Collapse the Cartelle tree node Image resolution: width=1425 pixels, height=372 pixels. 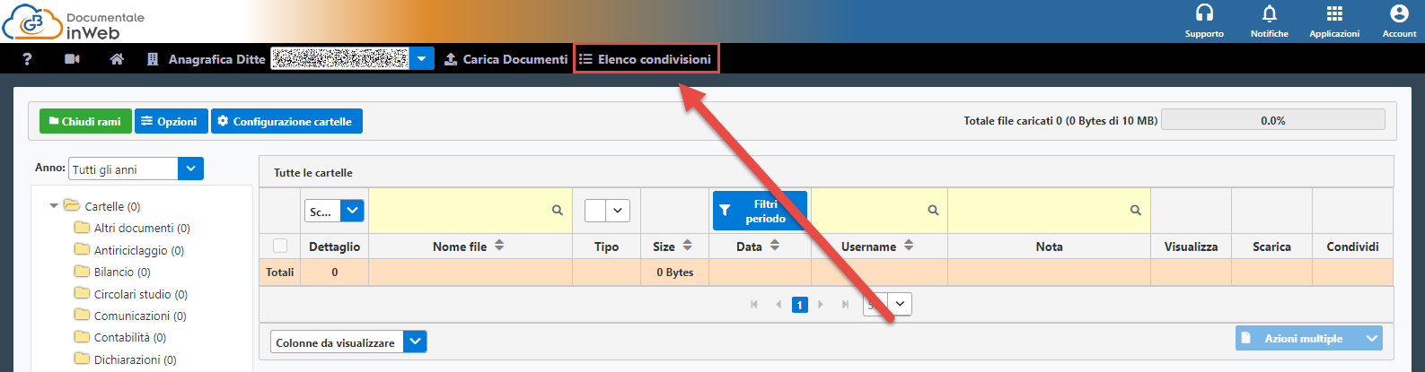click(54, 206)
